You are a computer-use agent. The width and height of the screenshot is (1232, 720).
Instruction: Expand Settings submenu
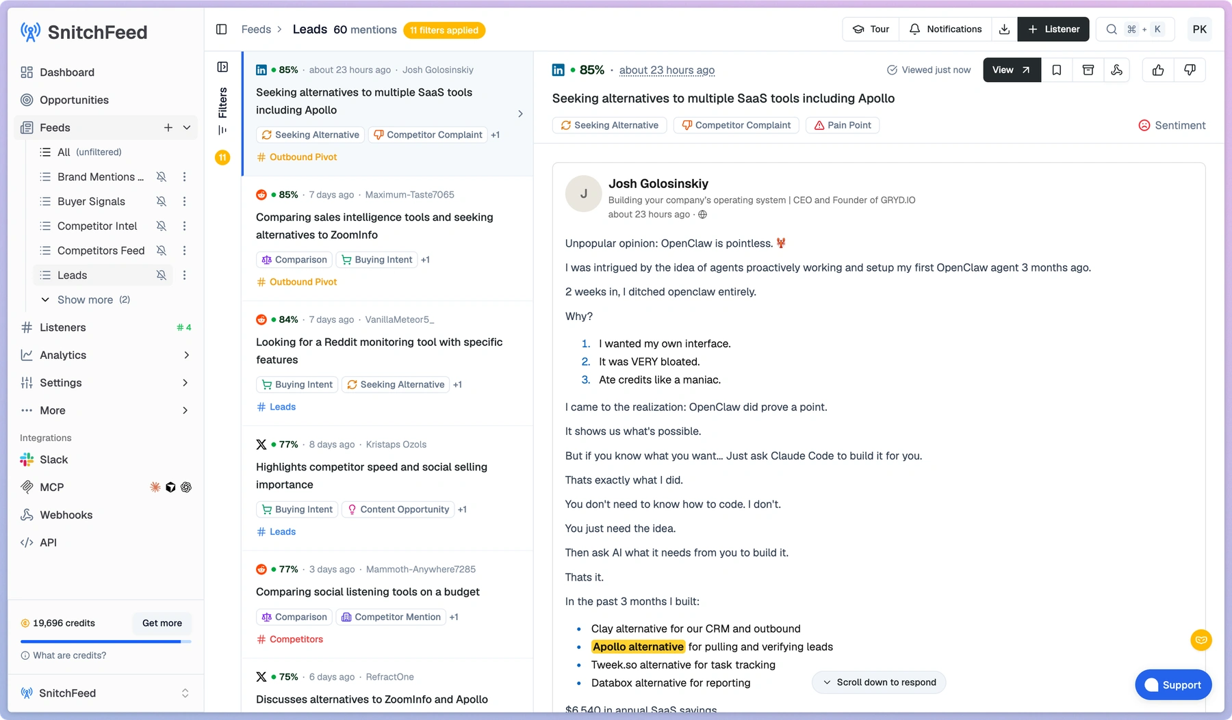click(185, 383)
